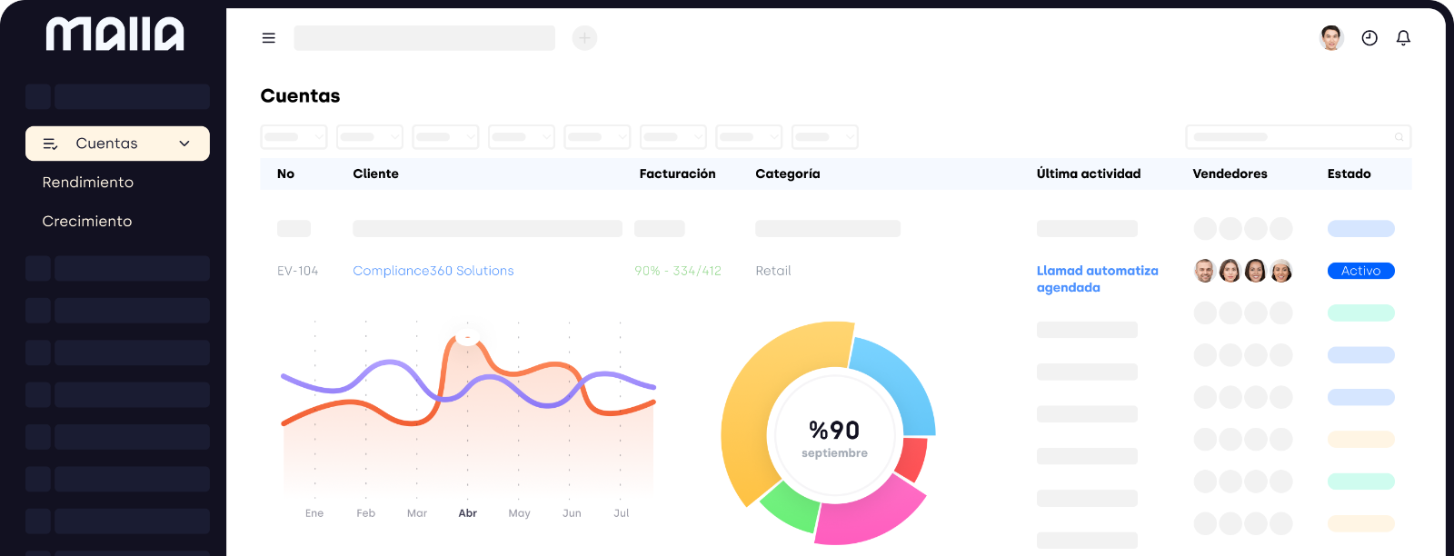Go to Rendimiento in sidebar
The image size is (1454, 556).
88,183
